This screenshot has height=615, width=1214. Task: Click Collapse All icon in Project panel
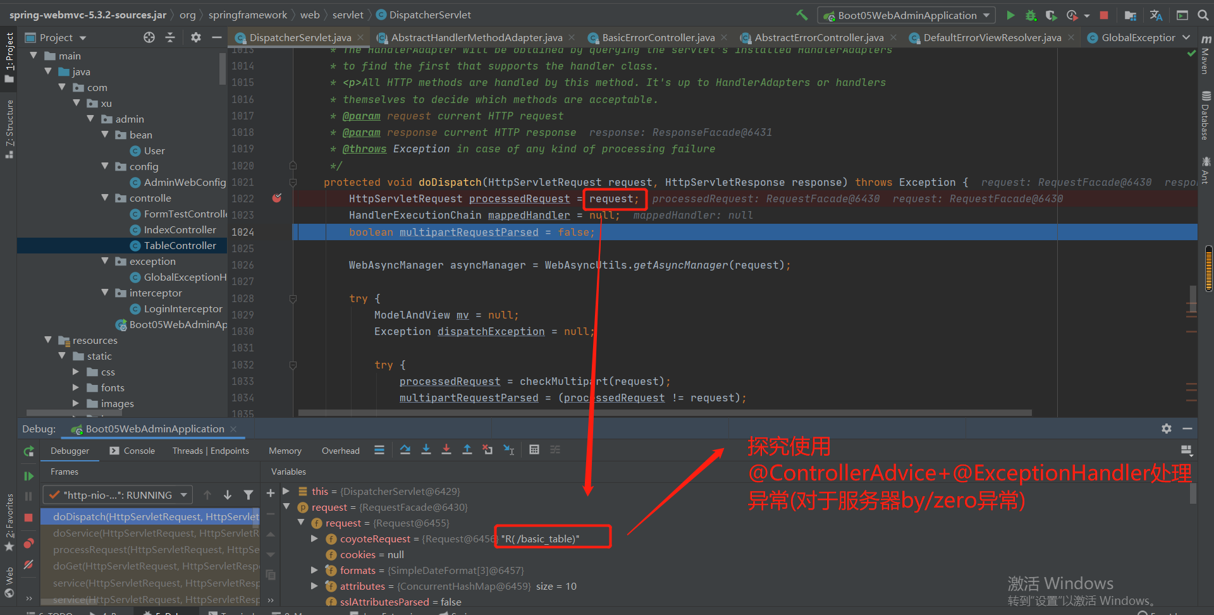click(170, 37)
